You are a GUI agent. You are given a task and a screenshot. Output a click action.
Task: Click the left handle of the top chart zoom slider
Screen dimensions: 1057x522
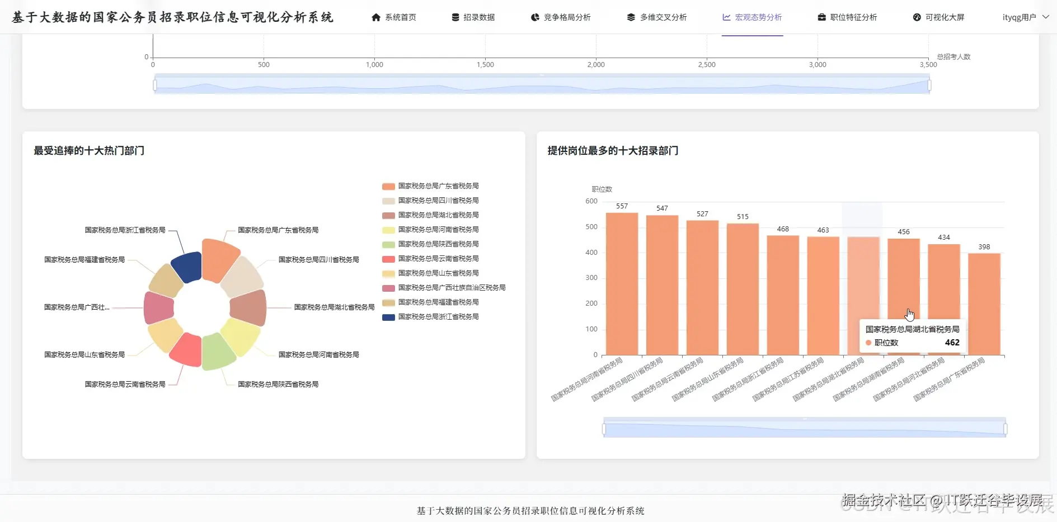pos(155,85)
